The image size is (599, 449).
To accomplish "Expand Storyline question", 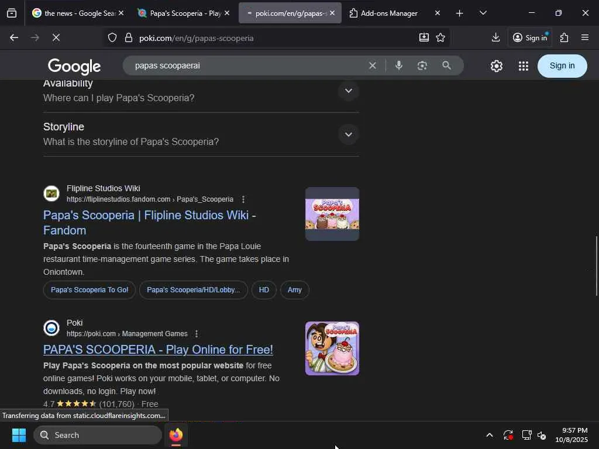I will (x=349, y=134).
